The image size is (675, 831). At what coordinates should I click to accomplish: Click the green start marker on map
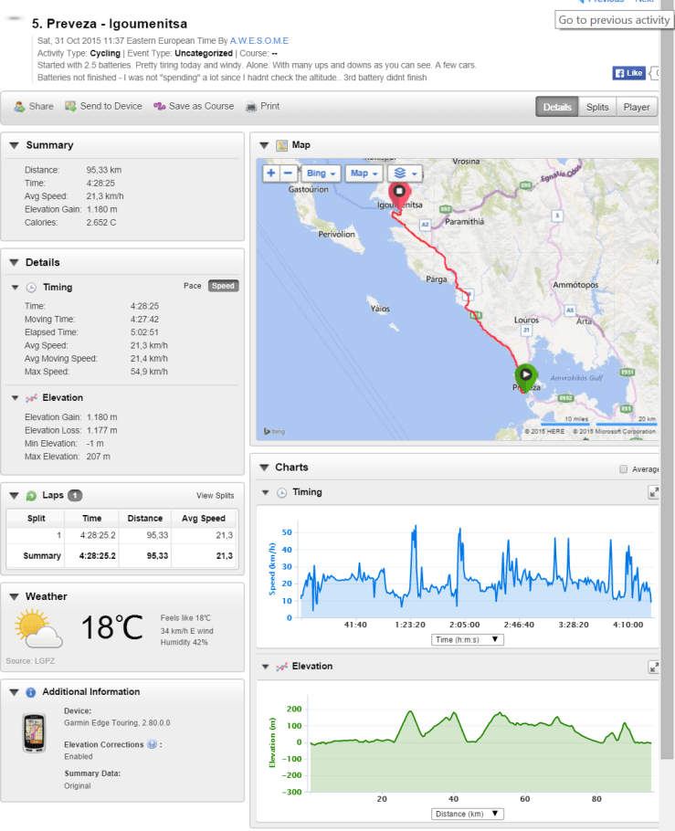pyautogui.click(x=525, y=375)
